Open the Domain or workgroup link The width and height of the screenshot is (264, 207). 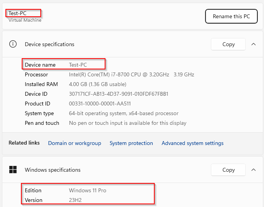pos(74,143)
